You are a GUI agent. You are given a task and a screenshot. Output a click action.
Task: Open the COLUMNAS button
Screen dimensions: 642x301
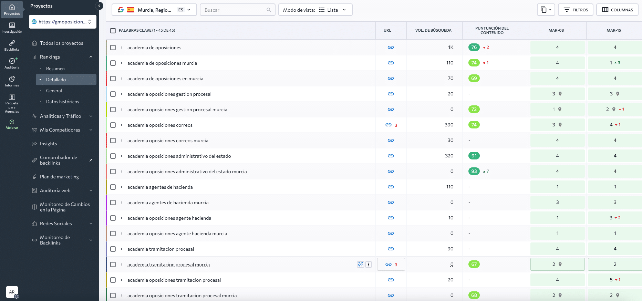pyautogui.click(x=617, y=10)
